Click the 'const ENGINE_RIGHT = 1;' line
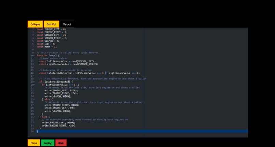 pyautogui.click(x=52, y=32)
